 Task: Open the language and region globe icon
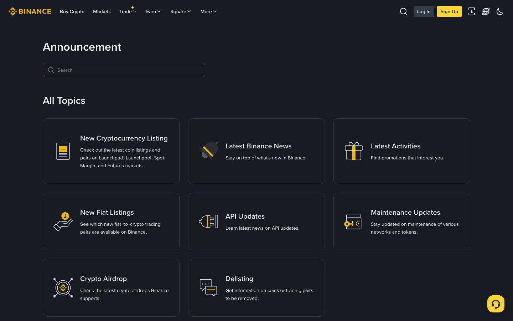[x=486, y=11]
